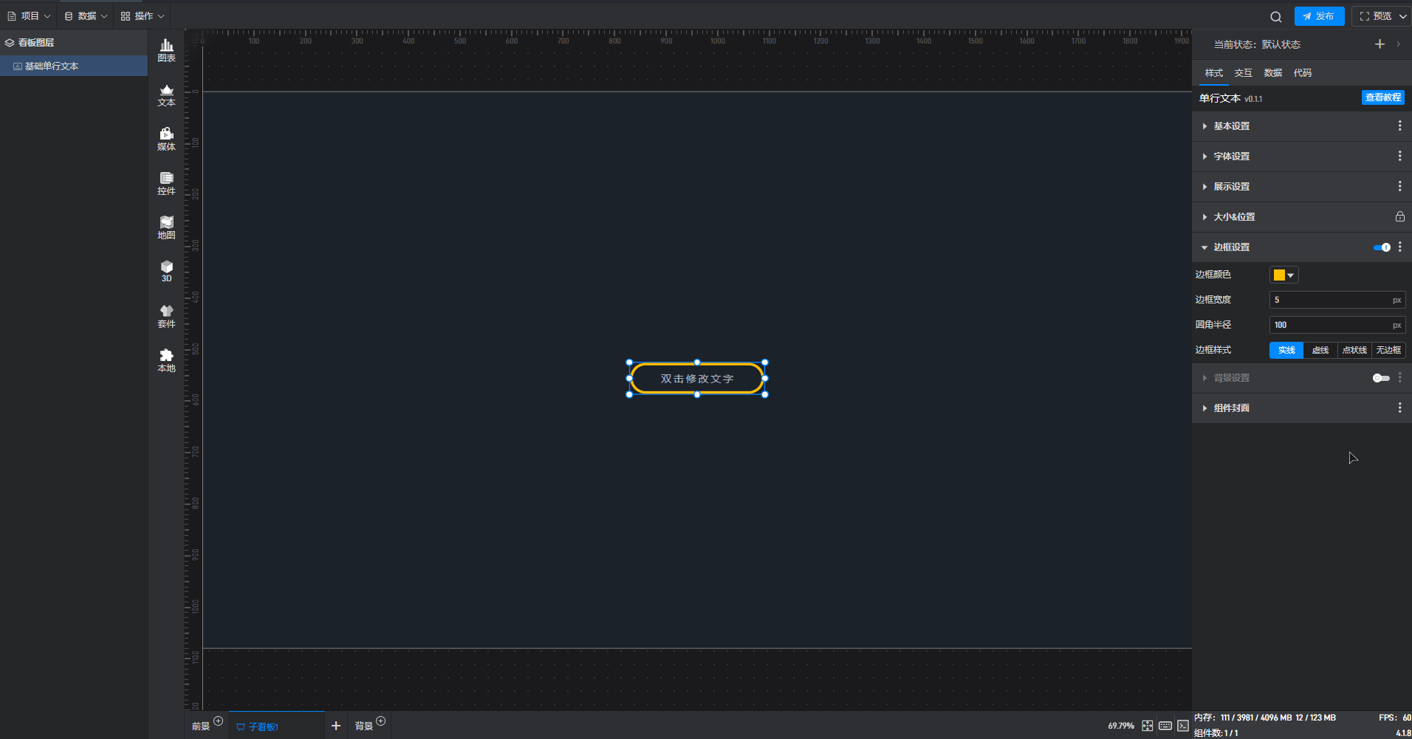This screenshot has height=739, width=1412.
Task: Click the 边框宽度 input field
Action: pyautogui.click(x=1337, y=300)
